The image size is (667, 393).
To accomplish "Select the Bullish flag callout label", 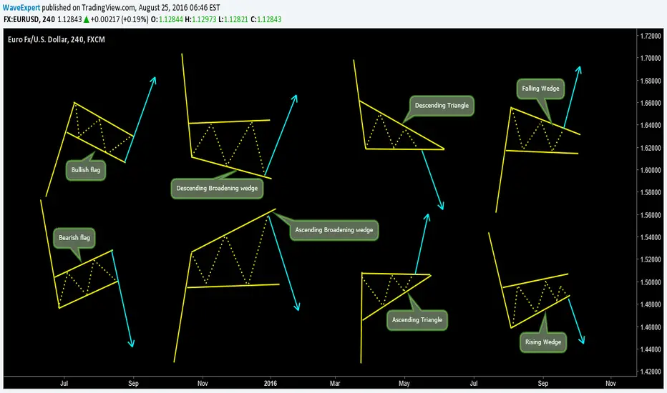I will pos(85,170).
